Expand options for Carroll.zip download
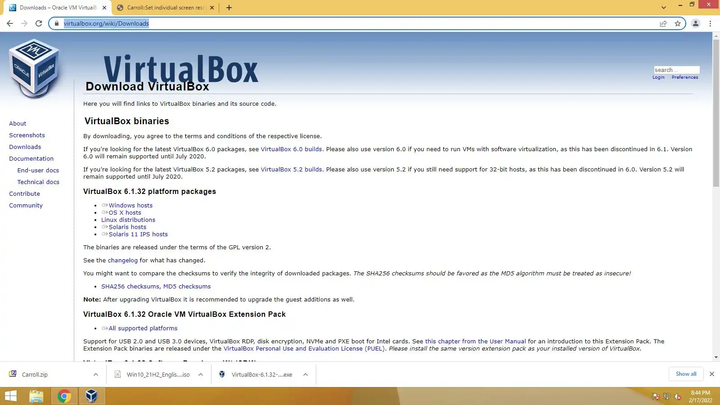 coord(96,374)
